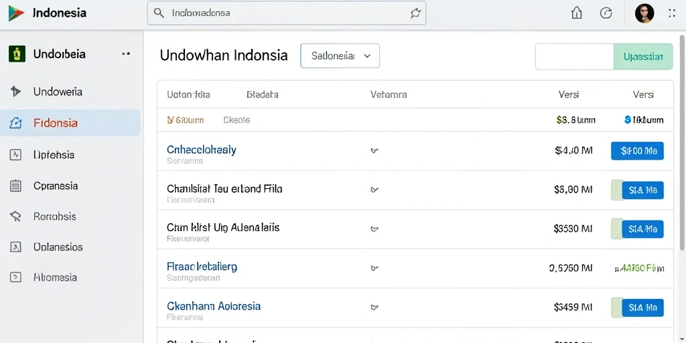Expand the Cnhecelohesiy row chevron
Screen dimensions: 686x343
coord(374,151)
